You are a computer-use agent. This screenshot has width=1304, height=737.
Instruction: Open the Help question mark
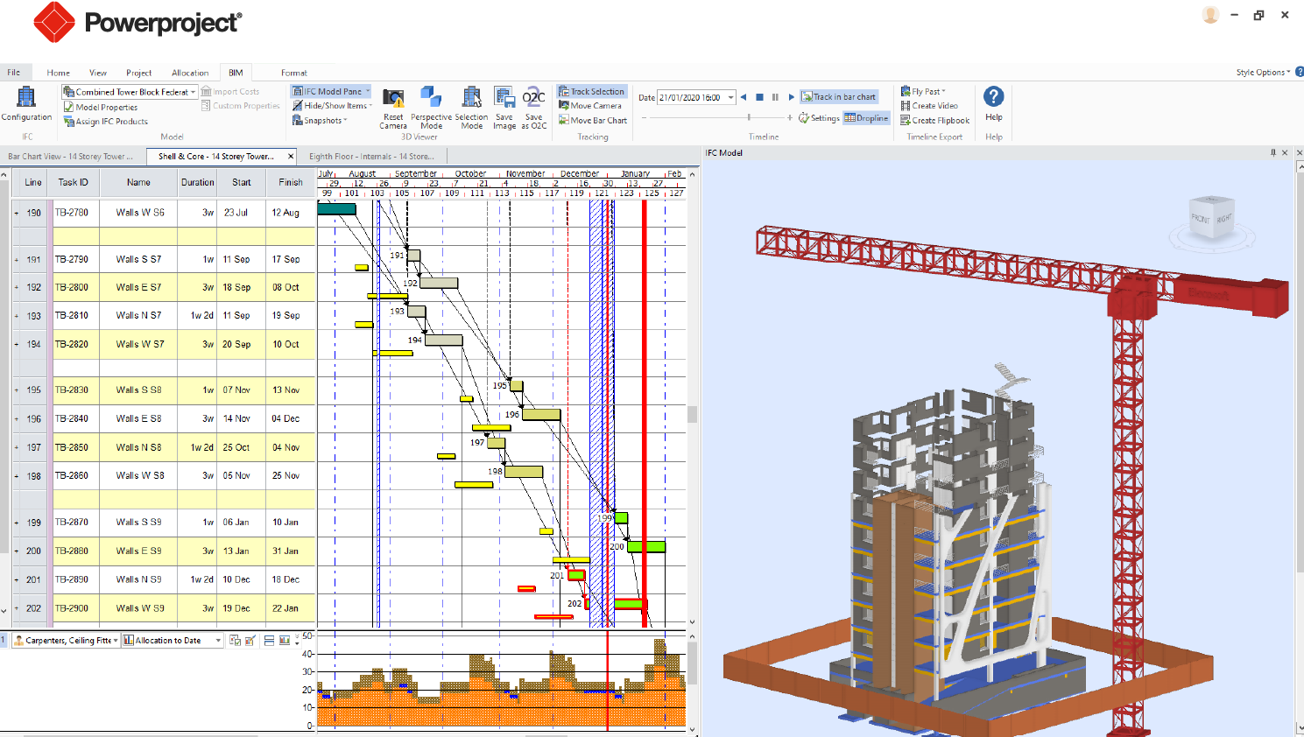pos(992,98)
